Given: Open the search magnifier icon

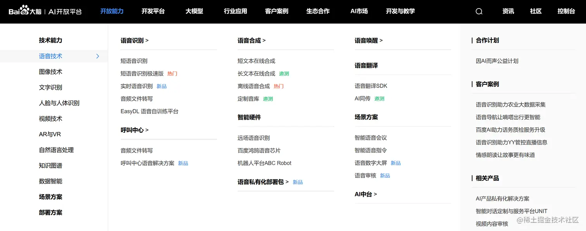Looking at the screenshot, I should (479, 11).
